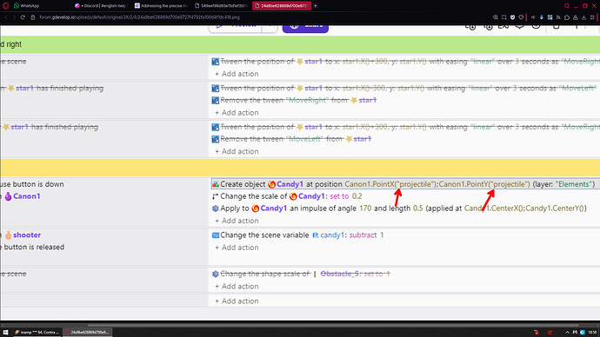This screenshot has height=337, width=600.
Task: Click the Canon1.PointX("projectile") expression
Action: point(390,184)
